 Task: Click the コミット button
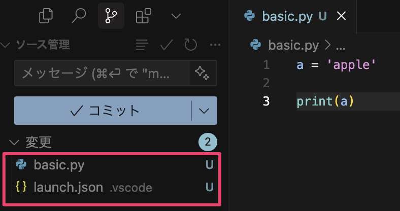tap(103, 111)
